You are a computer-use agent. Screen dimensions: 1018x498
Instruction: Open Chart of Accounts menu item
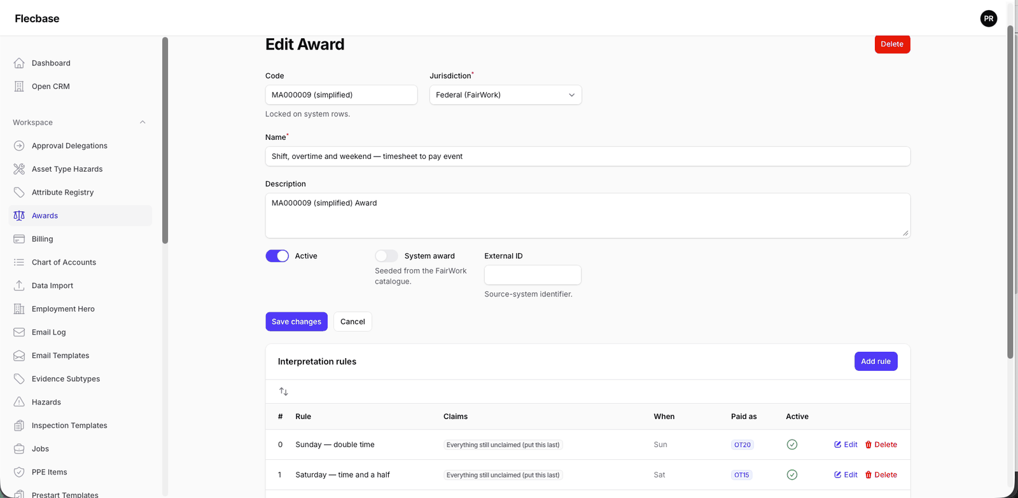[x=80, y=262]
